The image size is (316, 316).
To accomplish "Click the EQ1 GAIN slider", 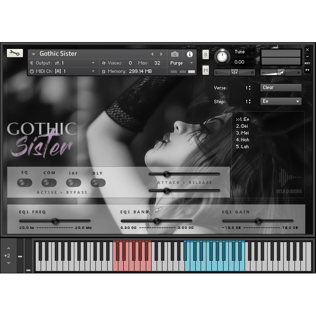I will coord(258,221).
